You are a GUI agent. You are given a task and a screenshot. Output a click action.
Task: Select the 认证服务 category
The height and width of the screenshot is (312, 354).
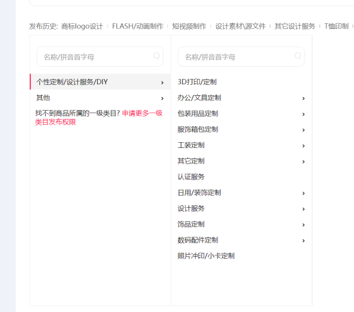tap(191, 177)
